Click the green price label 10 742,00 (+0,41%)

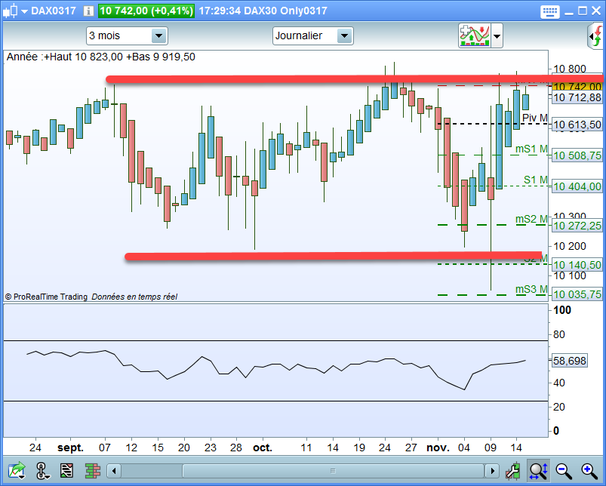coord(146,11)
